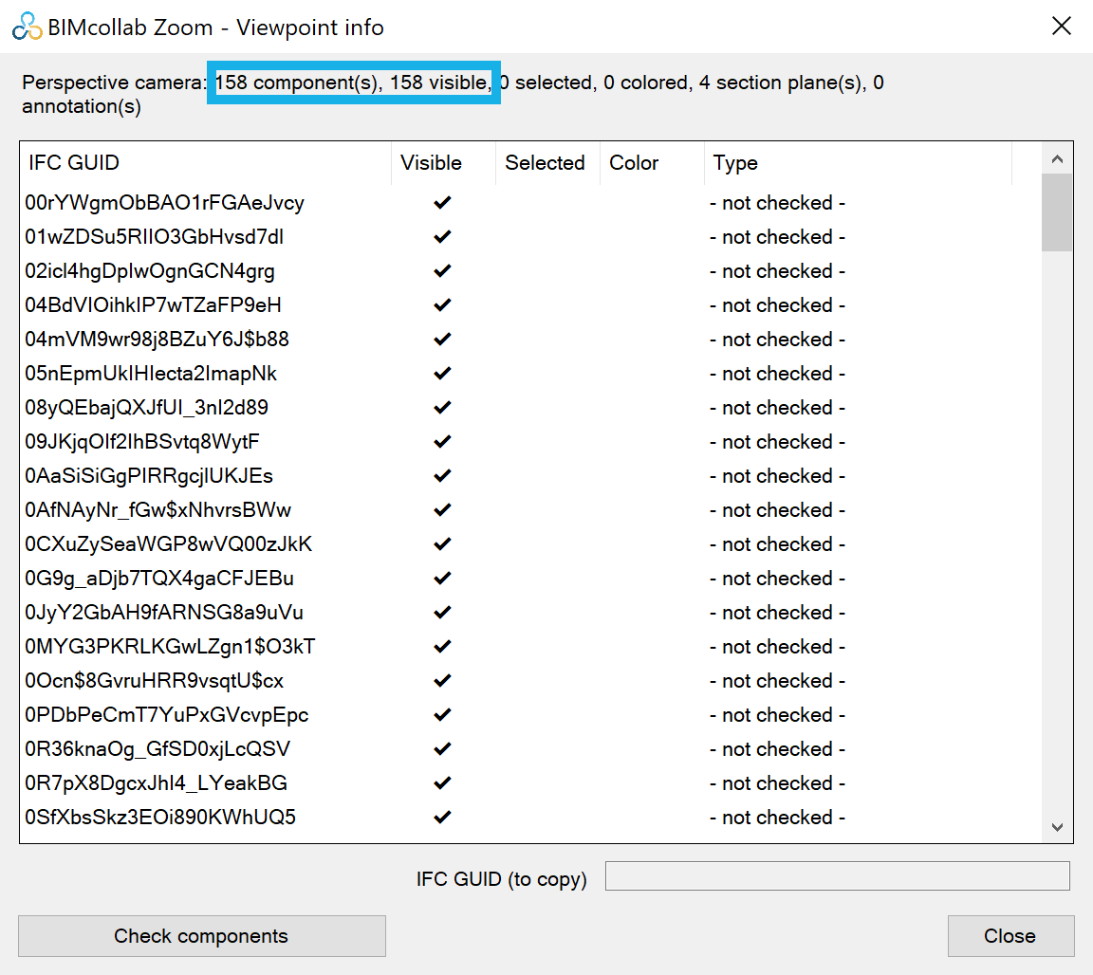The width and height of the screenshot is (1093, 975).
Task: Select row 0G9g_aDjb7TQX4gaCFJEBu
Action: [x=529, y=579]
